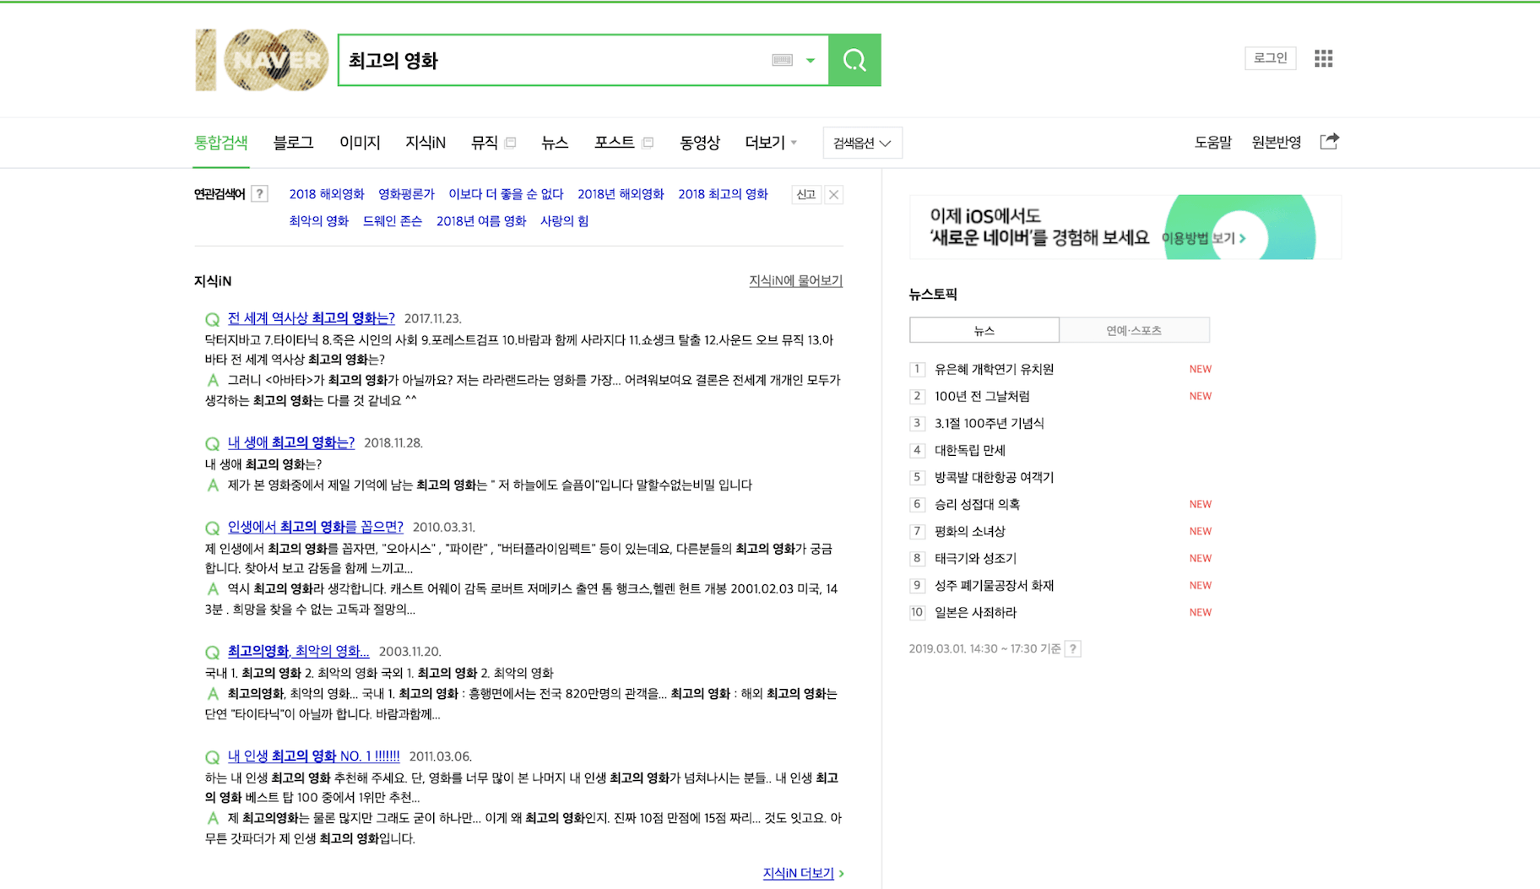Select the 뉴스 topic toggle tab
The image size is (1540, 889).
point(984,330)
